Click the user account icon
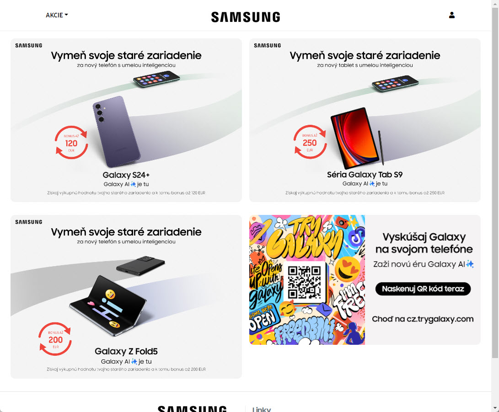499x412 pixels. click(x=451, y=15)
